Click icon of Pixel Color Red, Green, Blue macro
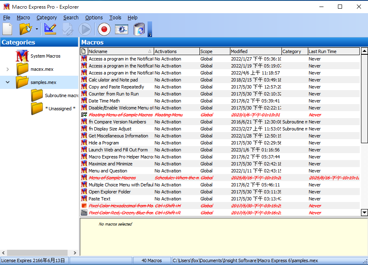The image size is (368, 265). (x=84, y=213)
